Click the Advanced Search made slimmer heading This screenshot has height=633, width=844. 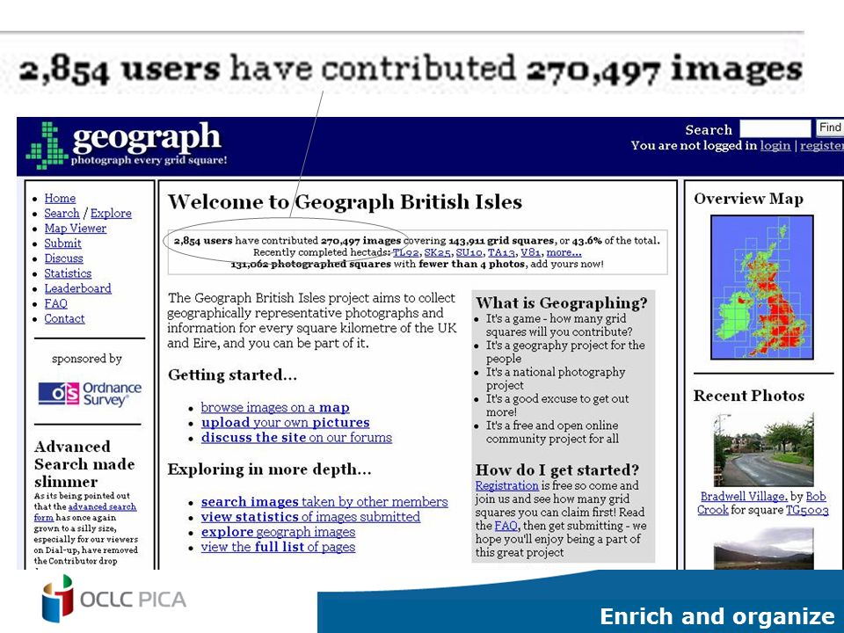coord(84,464)
